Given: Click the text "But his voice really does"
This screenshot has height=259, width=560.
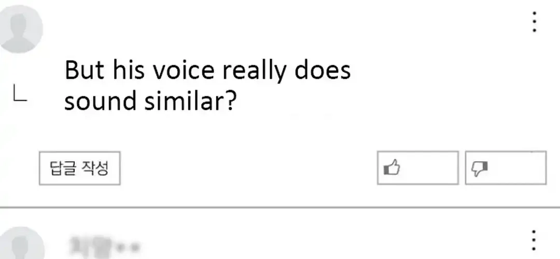Looking at the screenshot, I should click(x=207, y=70).
